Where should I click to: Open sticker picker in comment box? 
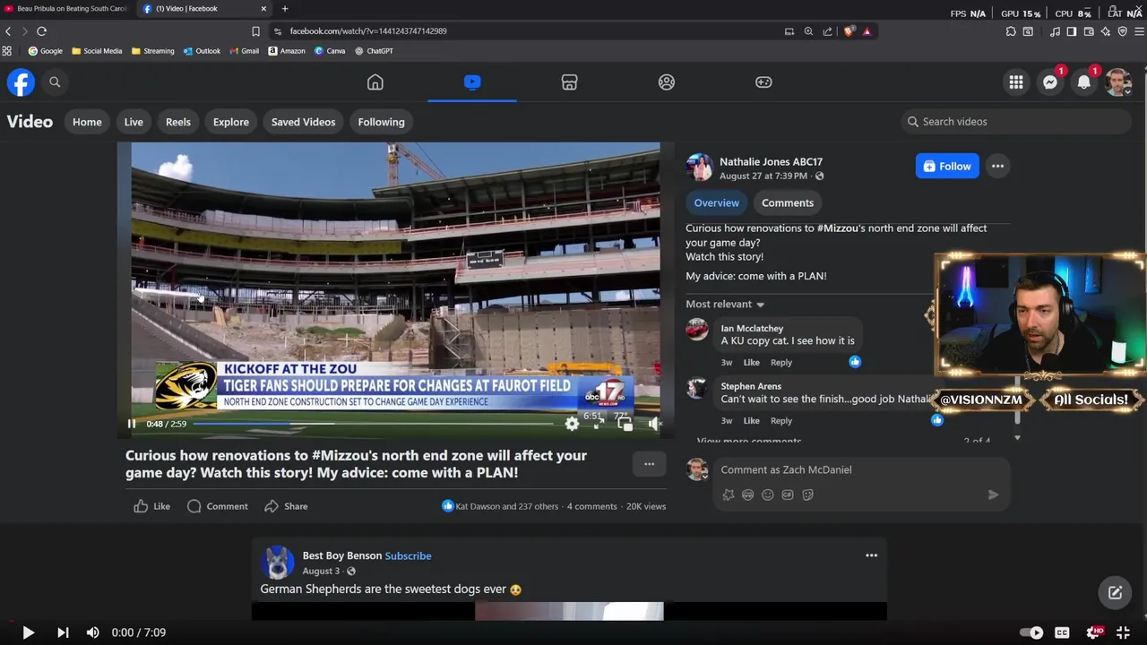807,494
